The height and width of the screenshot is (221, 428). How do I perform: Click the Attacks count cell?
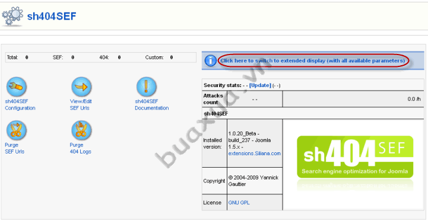click(x=214, y=99)
